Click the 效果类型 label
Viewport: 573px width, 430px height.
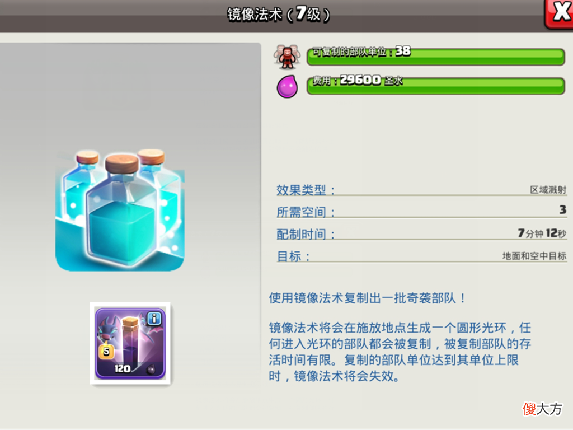pos(306,190)
